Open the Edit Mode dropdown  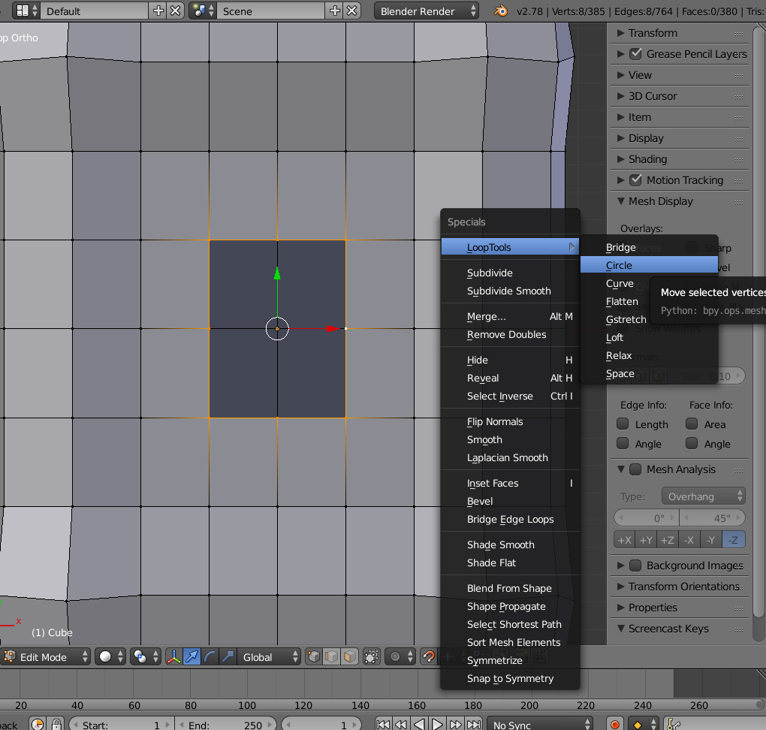47,657
